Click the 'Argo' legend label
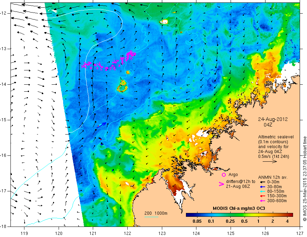Image resolution: width=307 pixels, height=237 pixels. click(233, 175)
